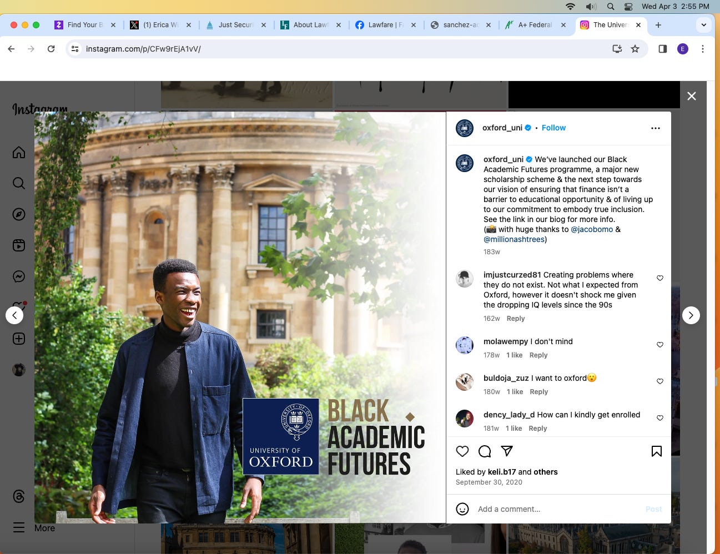Image resolution: width=720 pixels, height=554 pixels.
Task: Open Chrome three-dot menu
Action: click(x=703, y=49)
